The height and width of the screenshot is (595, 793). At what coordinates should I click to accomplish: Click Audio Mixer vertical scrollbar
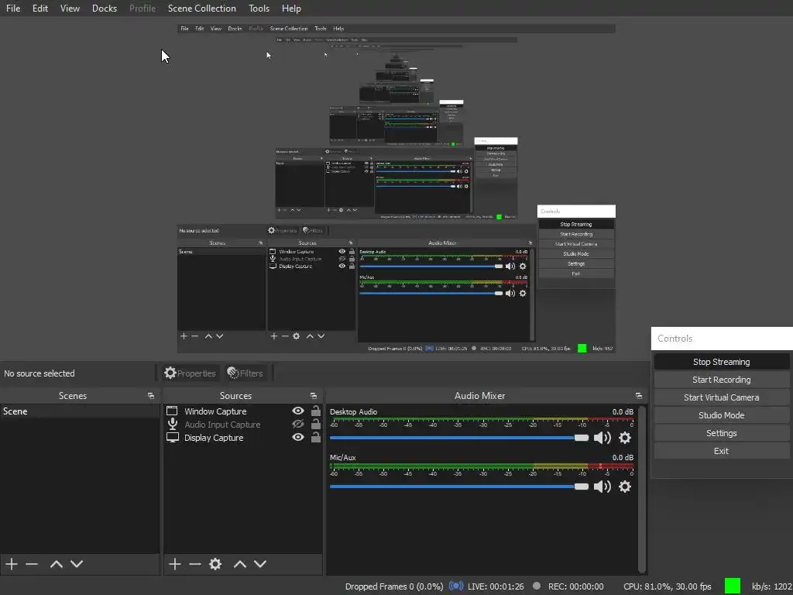click(642, 489)
